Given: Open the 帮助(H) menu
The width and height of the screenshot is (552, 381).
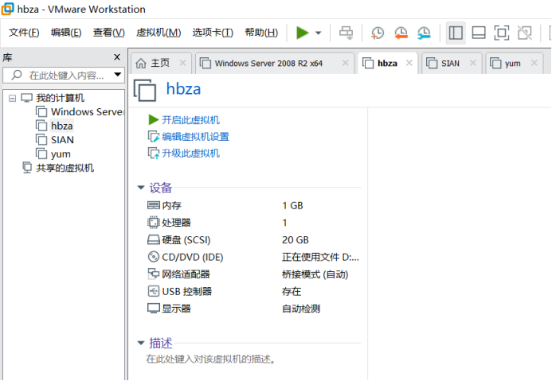Looking at the screenshot, I should click(x=261, y=33).
